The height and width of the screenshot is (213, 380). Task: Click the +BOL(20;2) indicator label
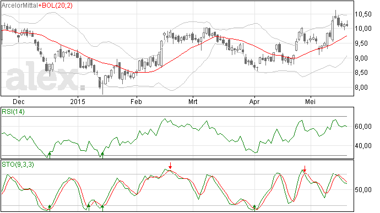point(56,6)
